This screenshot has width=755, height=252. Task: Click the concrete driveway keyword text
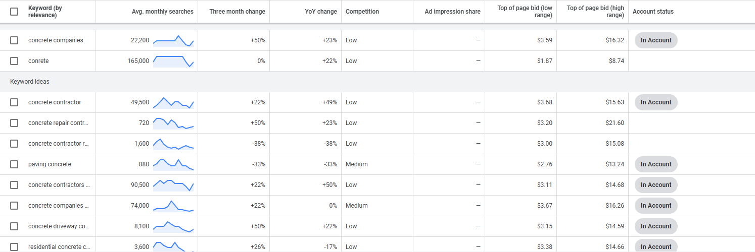tap(59, 226)
